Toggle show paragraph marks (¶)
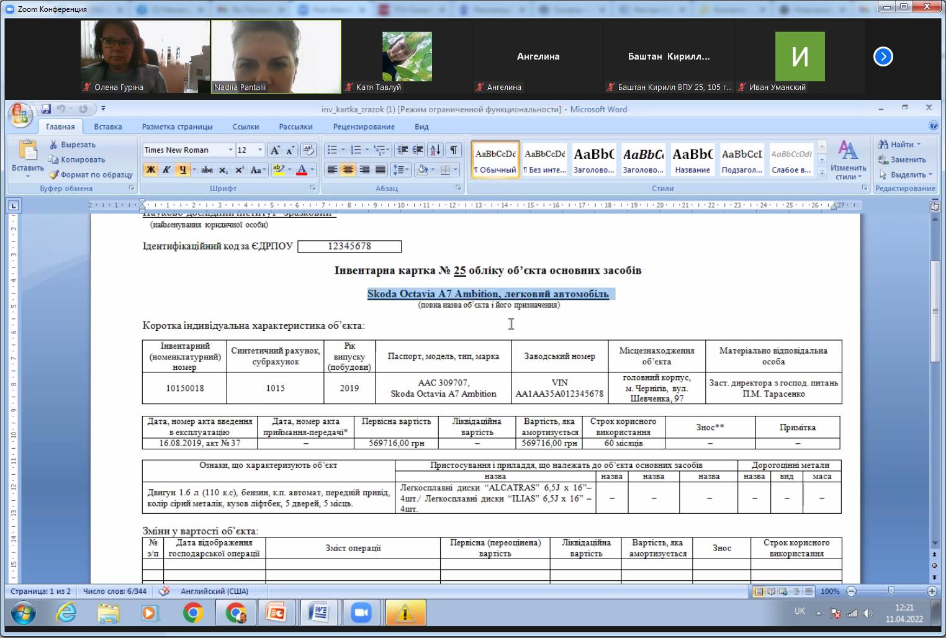Viewport: 946px width, 638px height. click(x=454, y=150)
